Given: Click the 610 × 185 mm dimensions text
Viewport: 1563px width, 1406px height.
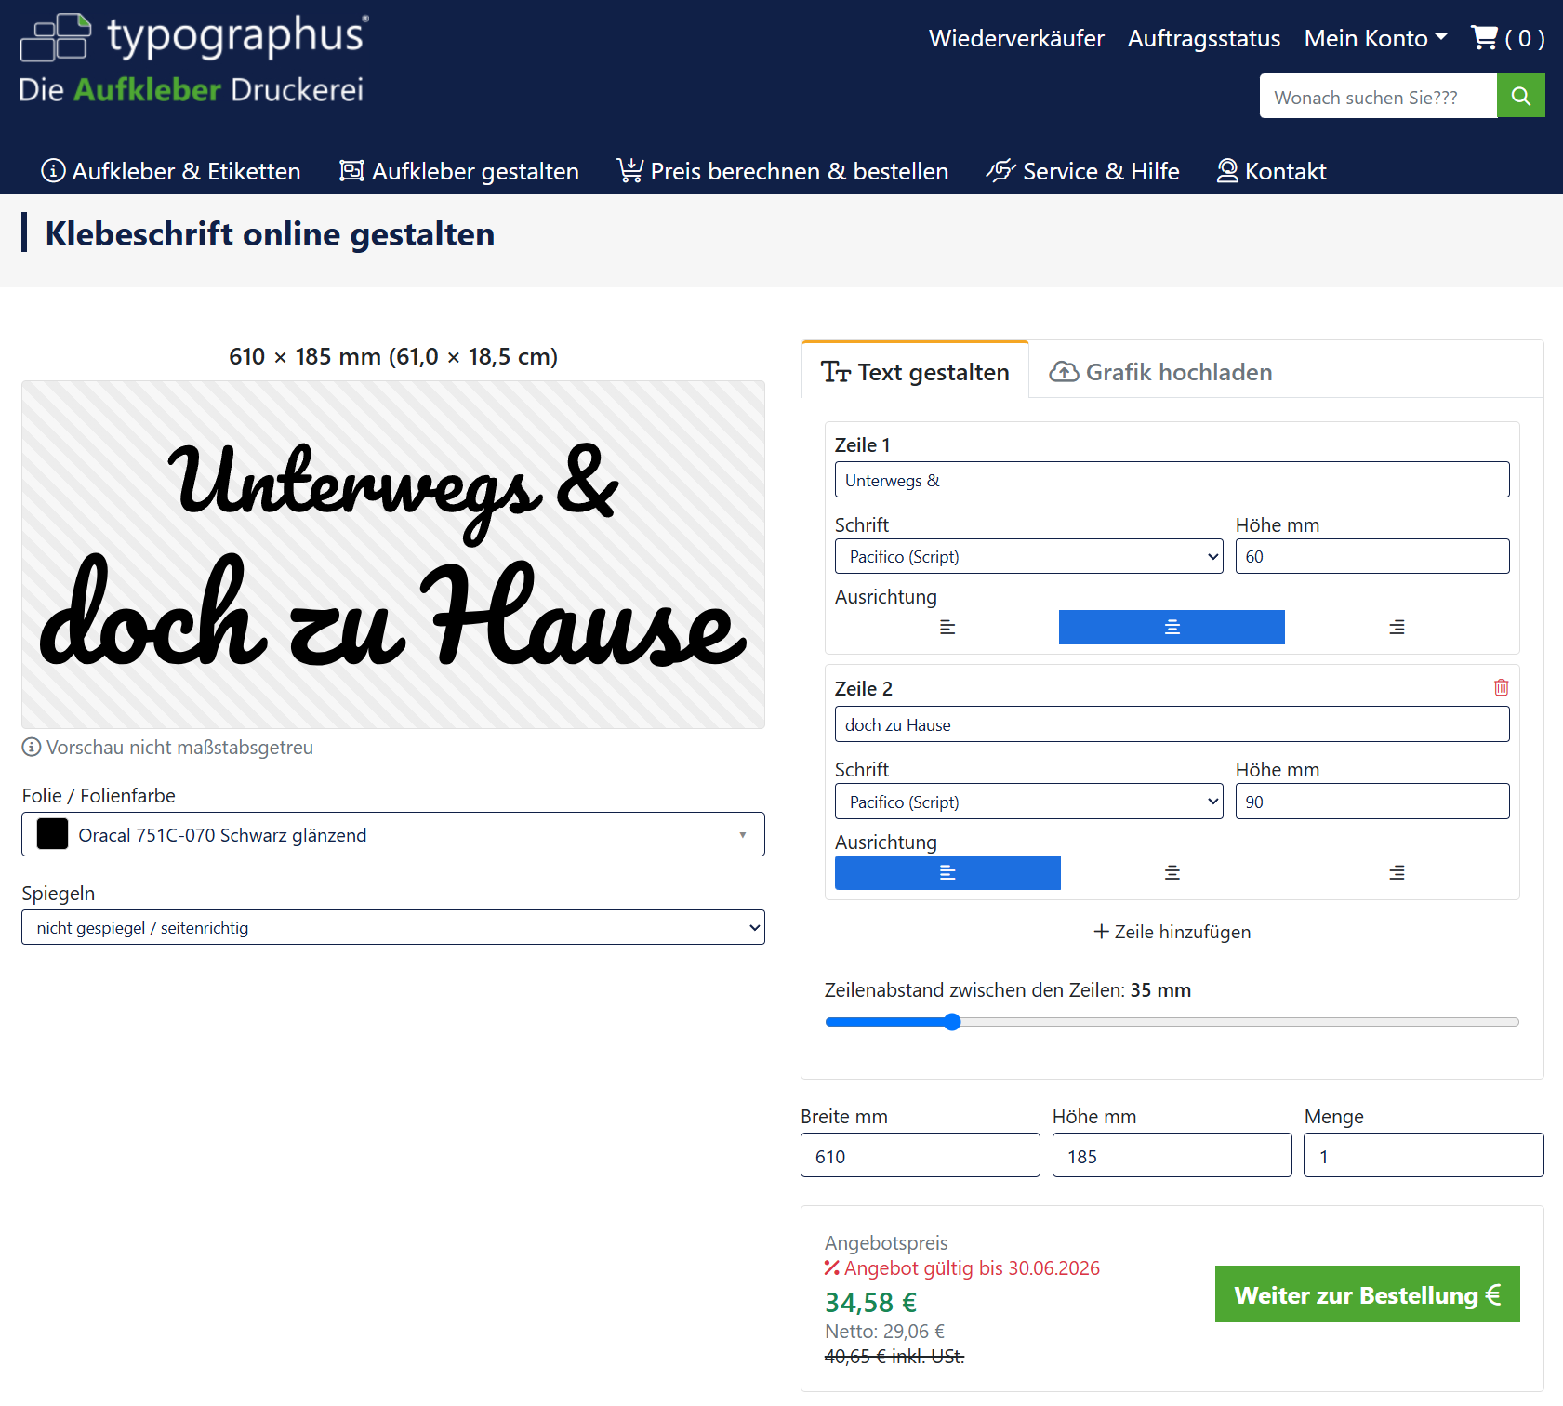Looking at the screenshot, I should (x=392, y=356).
